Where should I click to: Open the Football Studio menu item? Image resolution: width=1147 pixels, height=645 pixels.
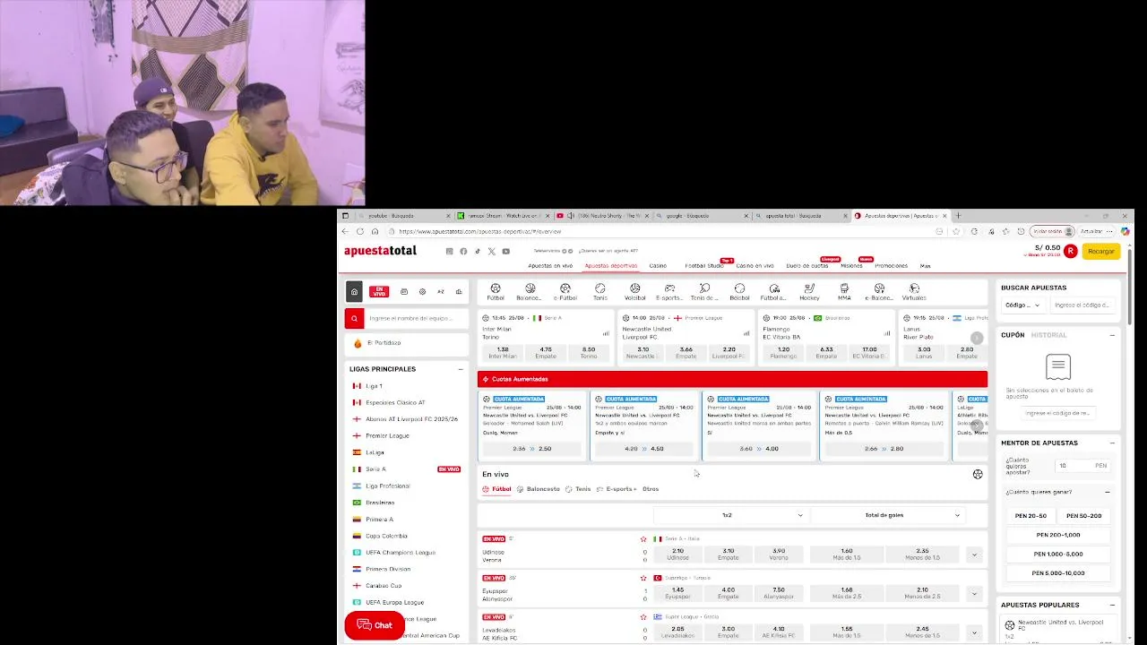[x=704, y=266]
